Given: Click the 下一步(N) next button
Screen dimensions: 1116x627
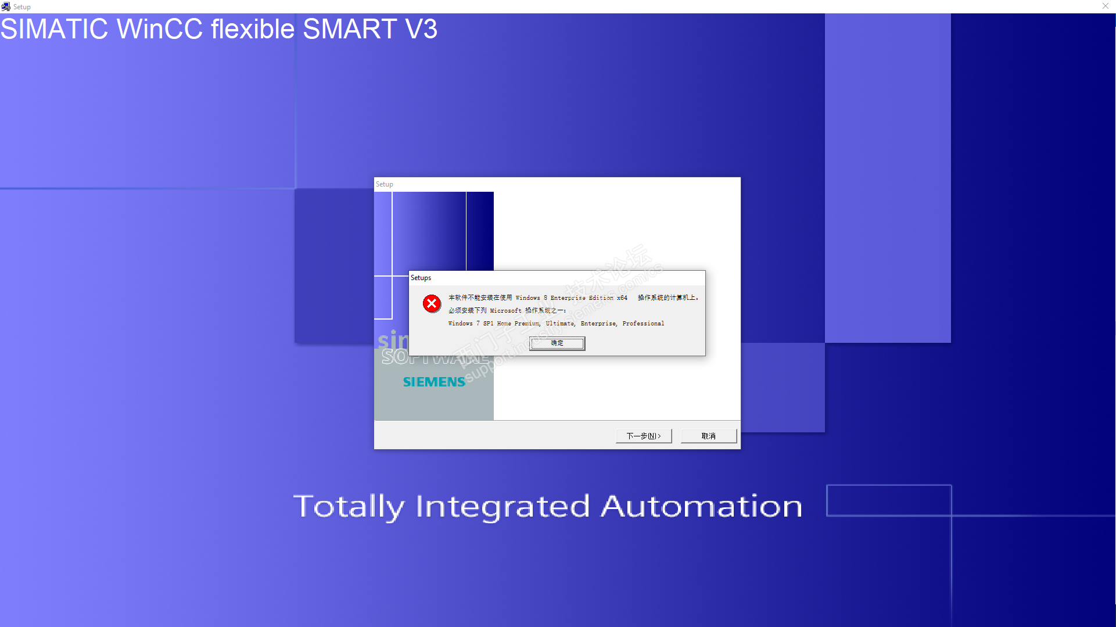Looking at the screenshot, I should click(x=643, y=436).
